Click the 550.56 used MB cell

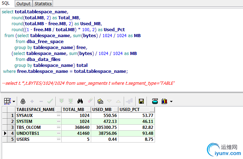104,116
